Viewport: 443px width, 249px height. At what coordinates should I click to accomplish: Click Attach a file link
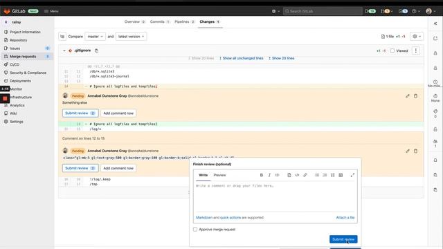point(345,218)
